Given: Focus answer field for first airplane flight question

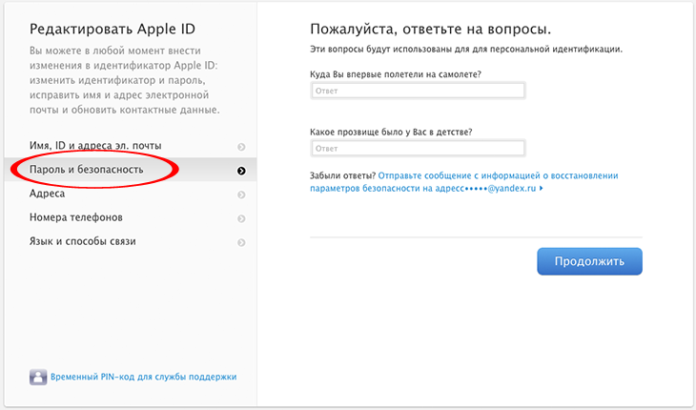Looking at the screenshot, I should pyautogui.click(x=418, y=91).
